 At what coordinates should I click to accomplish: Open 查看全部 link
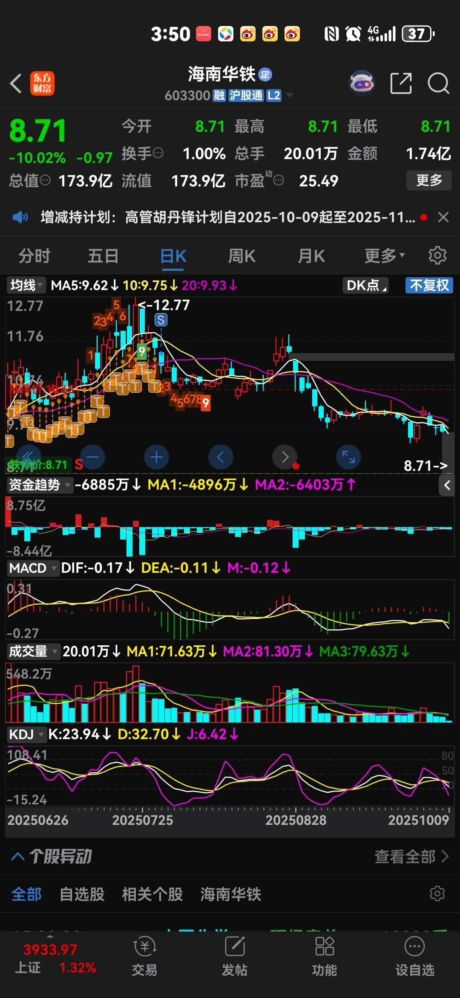(x=411, y=856)
